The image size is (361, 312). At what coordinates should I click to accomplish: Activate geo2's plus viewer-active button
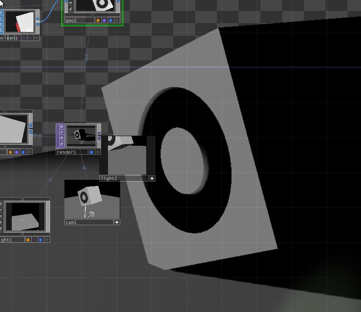click(x=117, y=21)
